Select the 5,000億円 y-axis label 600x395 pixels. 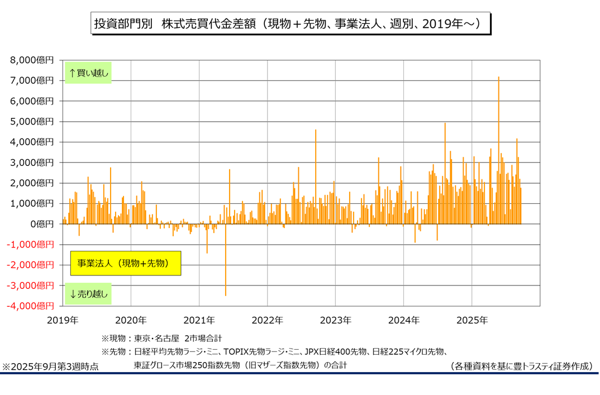pos(32,121)
